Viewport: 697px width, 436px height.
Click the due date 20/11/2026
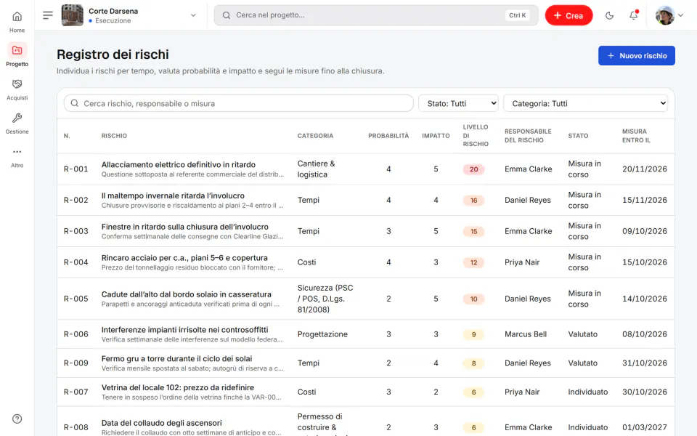coord(645,169)
